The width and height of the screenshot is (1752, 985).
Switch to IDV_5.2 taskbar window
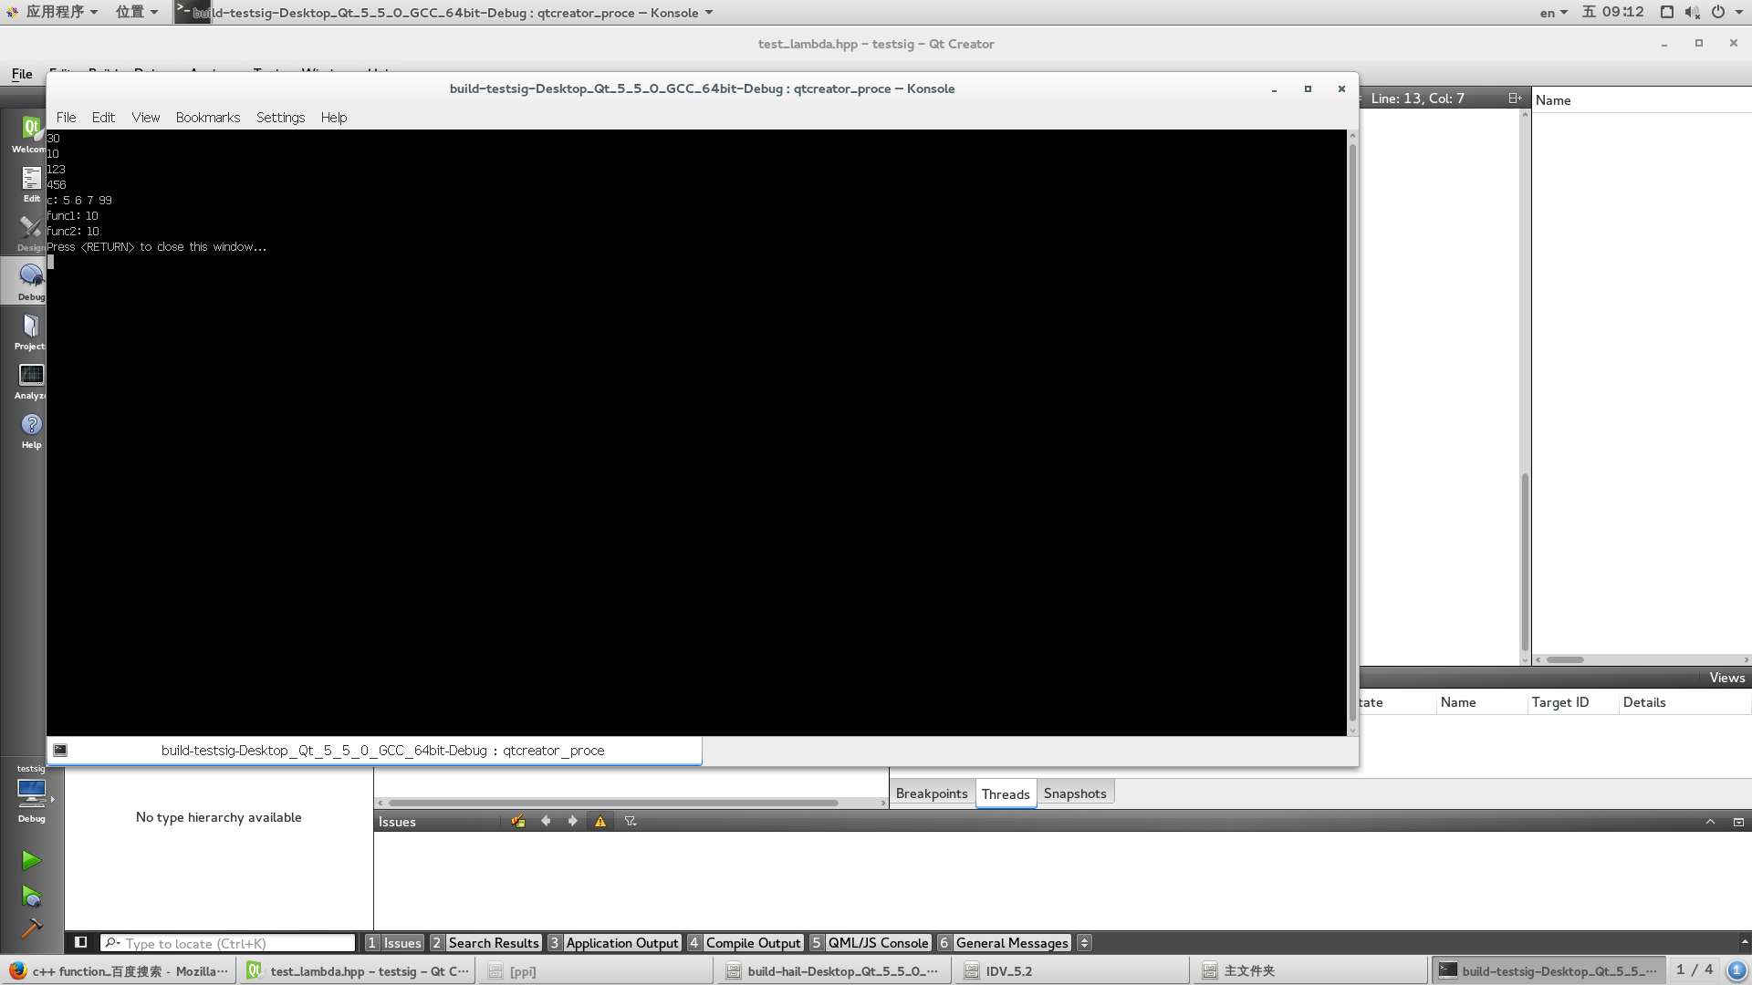coord(1073,970)
